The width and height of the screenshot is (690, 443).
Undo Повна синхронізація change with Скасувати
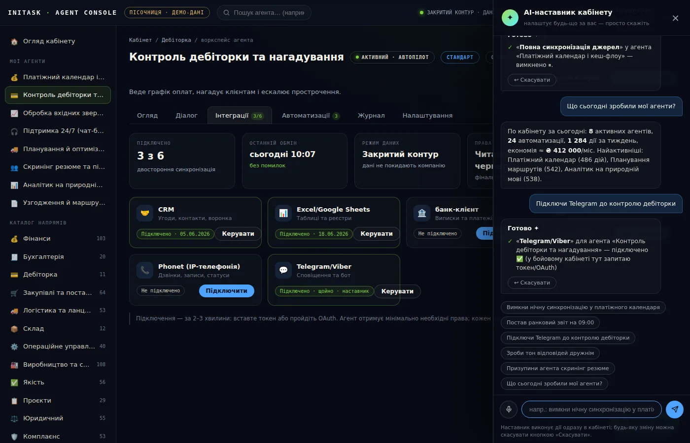click(x=532, y=80)
